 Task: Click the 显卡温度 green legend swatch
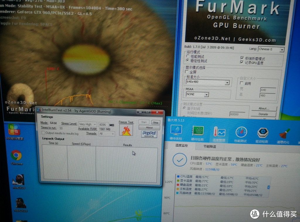pos(178,180)
